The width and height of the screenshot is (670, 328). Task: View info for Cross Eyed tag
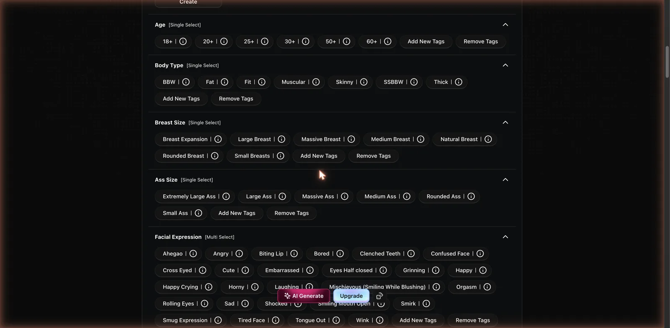203,270
